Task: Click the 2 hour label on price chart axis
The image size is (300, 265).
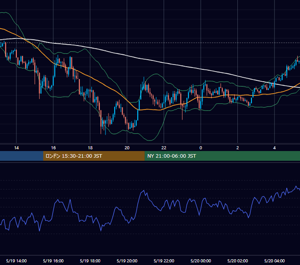Action: [x=238, y=148]
